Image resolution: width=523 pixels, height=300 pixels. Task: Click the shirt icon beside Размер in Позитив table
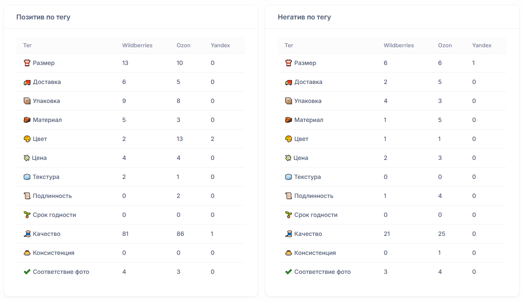point(27,63)
